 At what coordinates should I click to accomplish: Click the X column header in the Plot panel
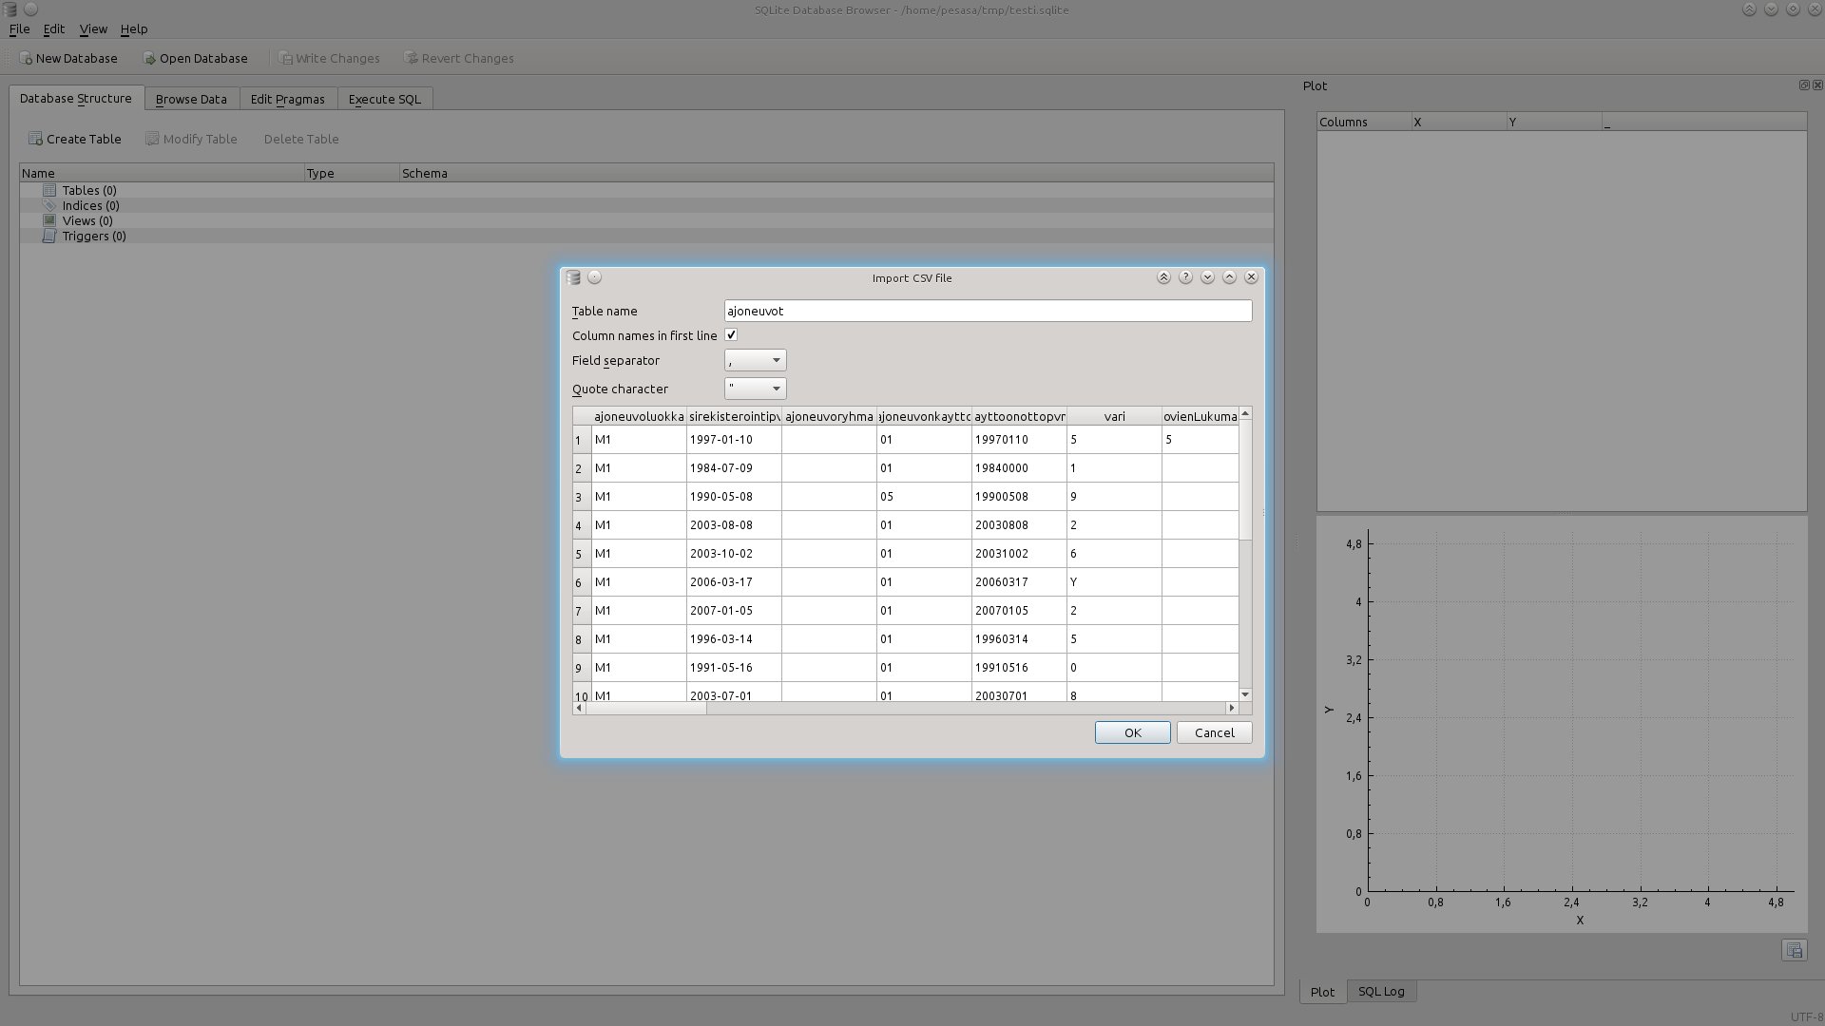click(x=1459, y=122)
